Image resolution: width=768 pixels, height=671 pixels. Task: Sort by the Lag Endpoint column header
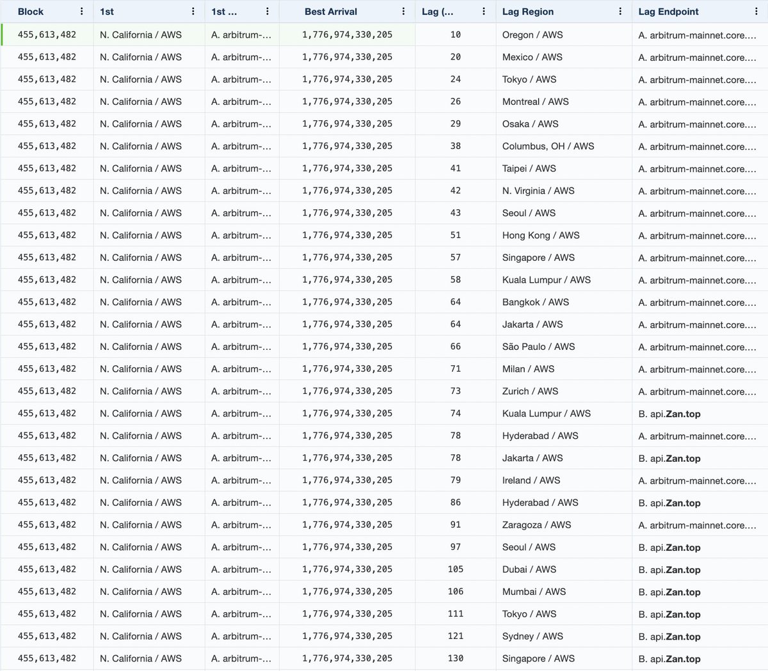(668, 12)
